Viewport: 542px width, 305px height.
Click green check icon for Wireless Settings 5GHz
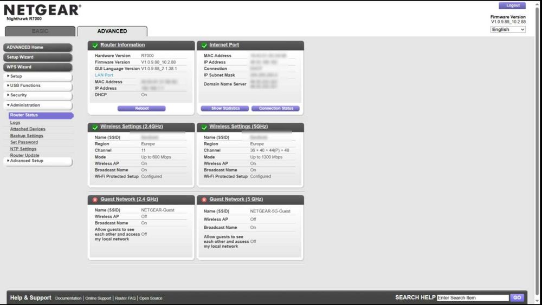[x=204, y=127]
